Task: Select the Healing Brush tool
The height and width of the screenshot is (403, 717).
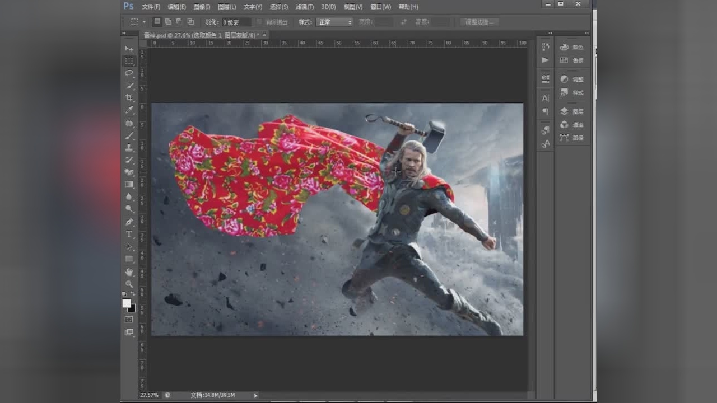Action: click(129, 123)
